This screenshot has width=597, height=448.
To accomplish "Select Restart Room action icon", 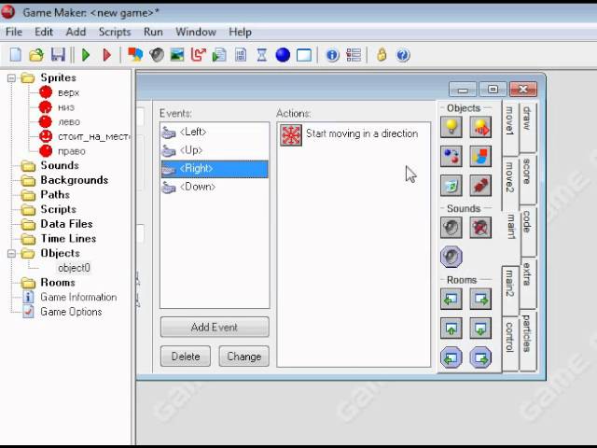I will click(x=451, y=329).
